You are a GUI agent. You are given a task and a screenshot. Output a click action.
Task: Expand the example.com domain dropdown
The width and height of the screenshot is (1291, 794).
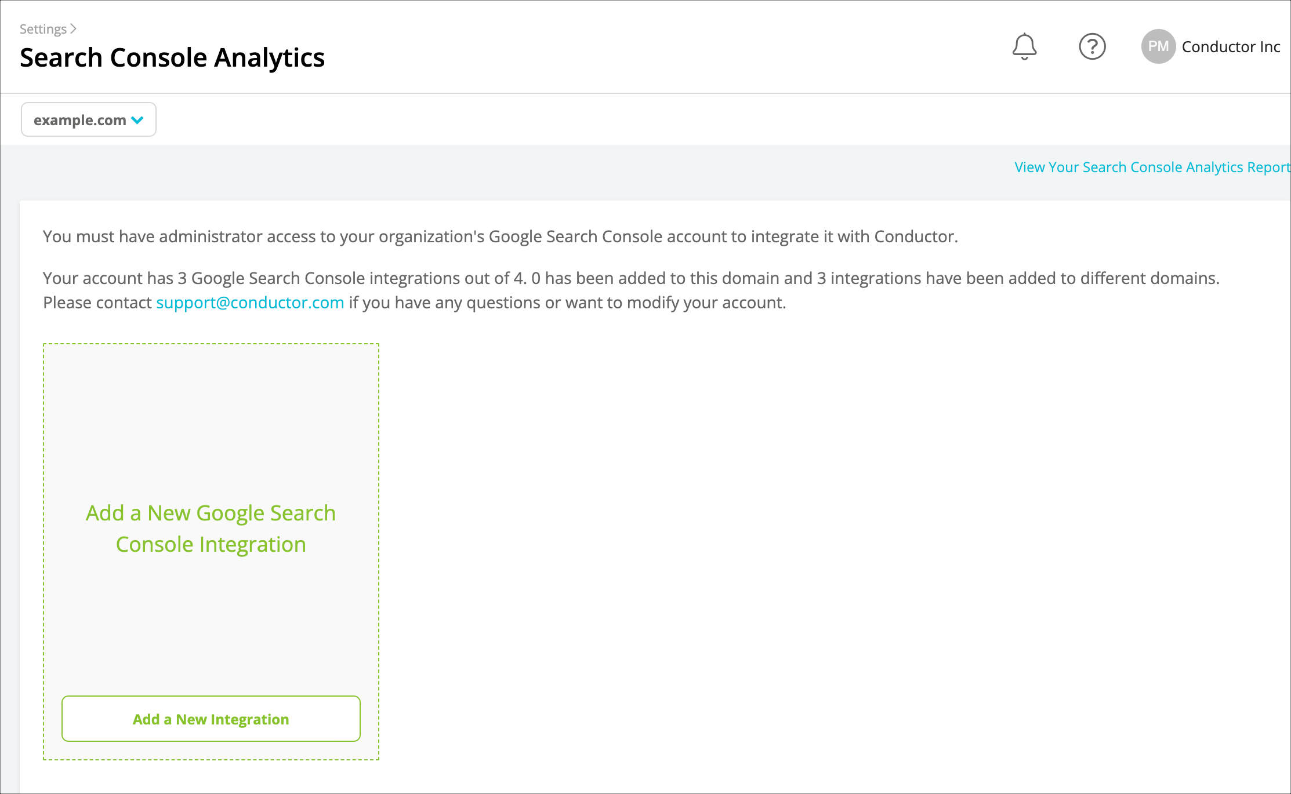(x=89, y=119)
